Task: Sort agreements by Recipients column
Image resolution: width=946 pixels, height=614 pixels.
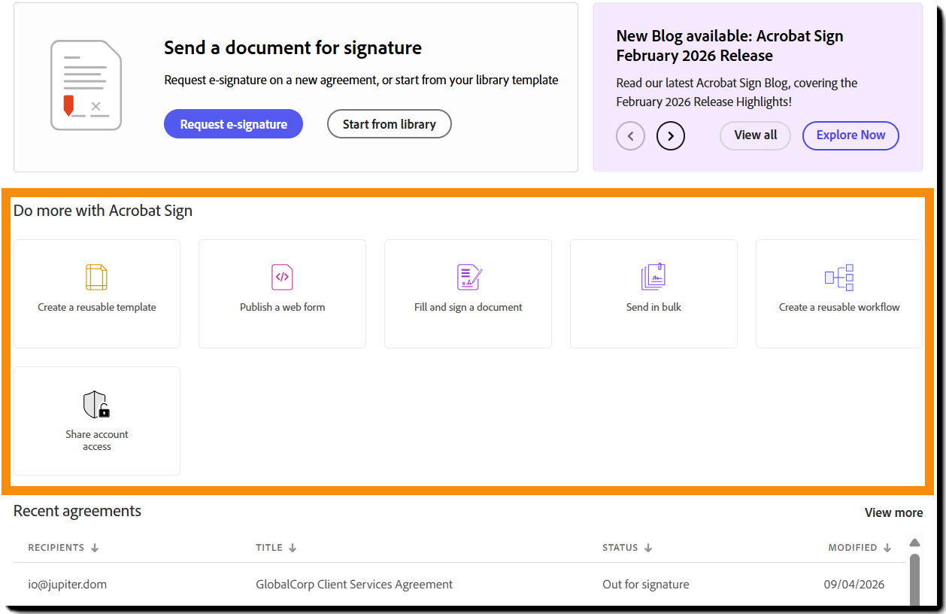Action: pos(63,548)
